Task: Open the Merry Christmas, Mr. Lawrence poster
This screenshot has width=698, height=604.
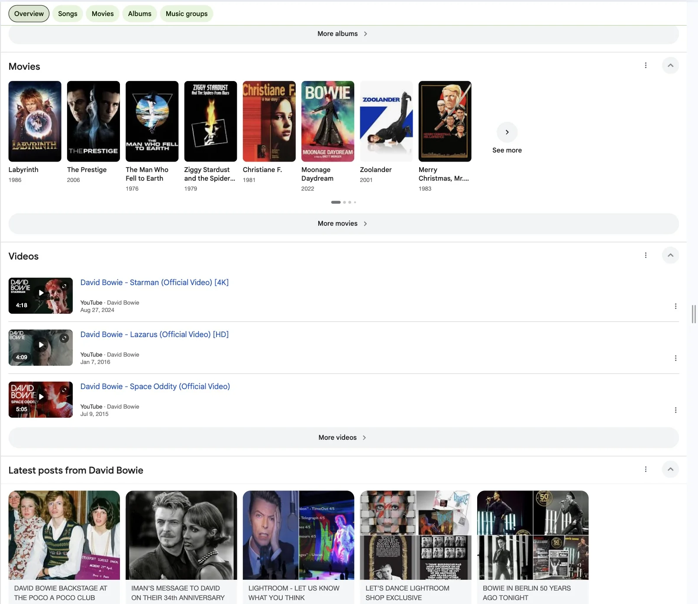Action: (445, 121)
